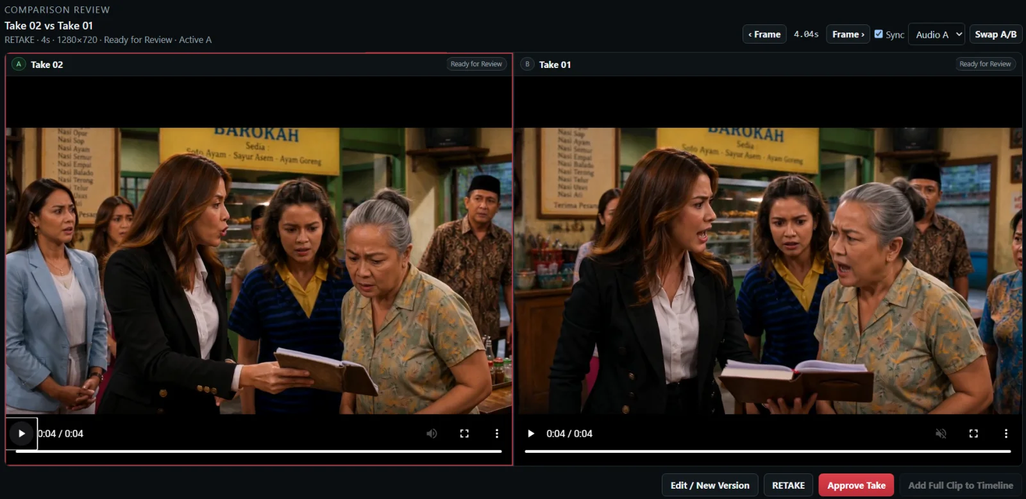
Task: Step back one frame
Action: [x=764, y=35]
